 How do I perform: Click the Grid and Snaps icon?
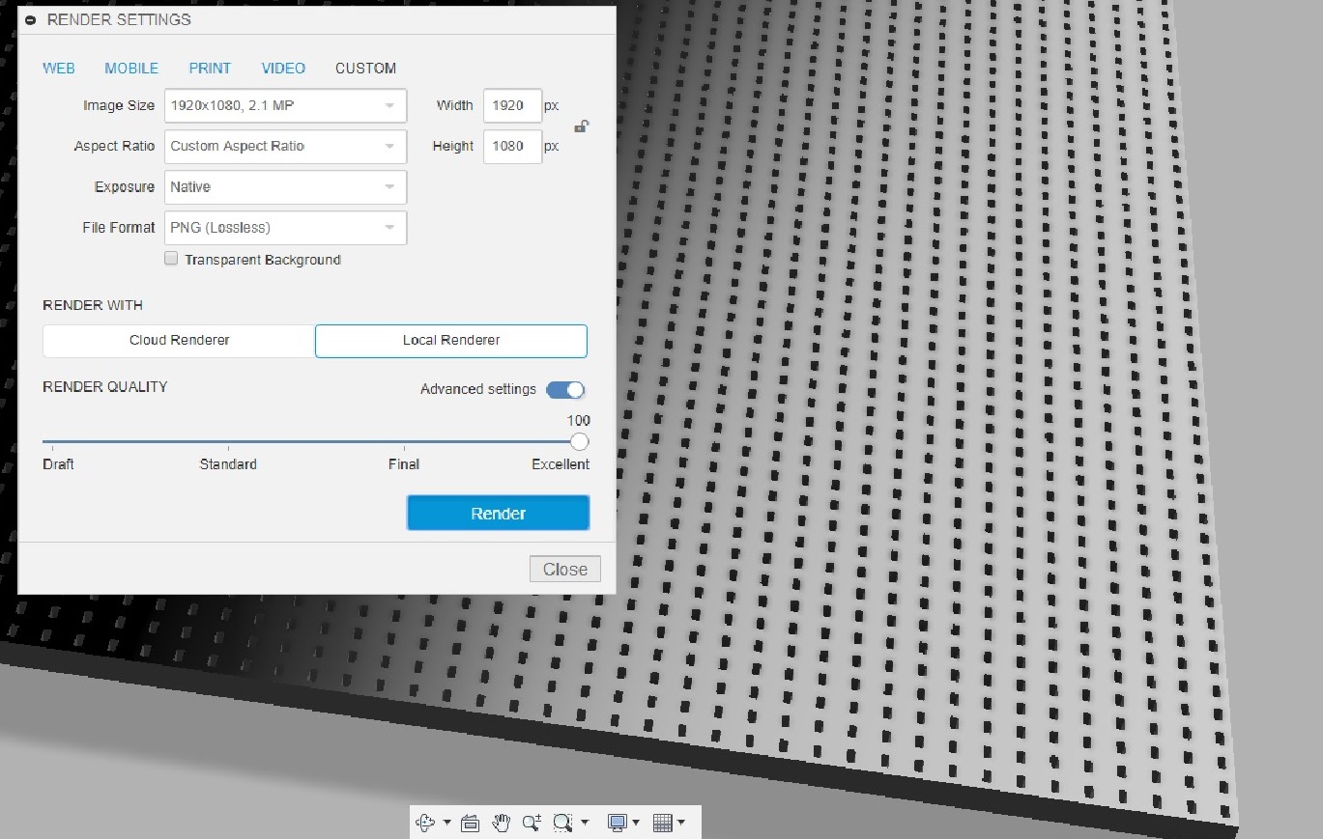(x=663, y=823)
